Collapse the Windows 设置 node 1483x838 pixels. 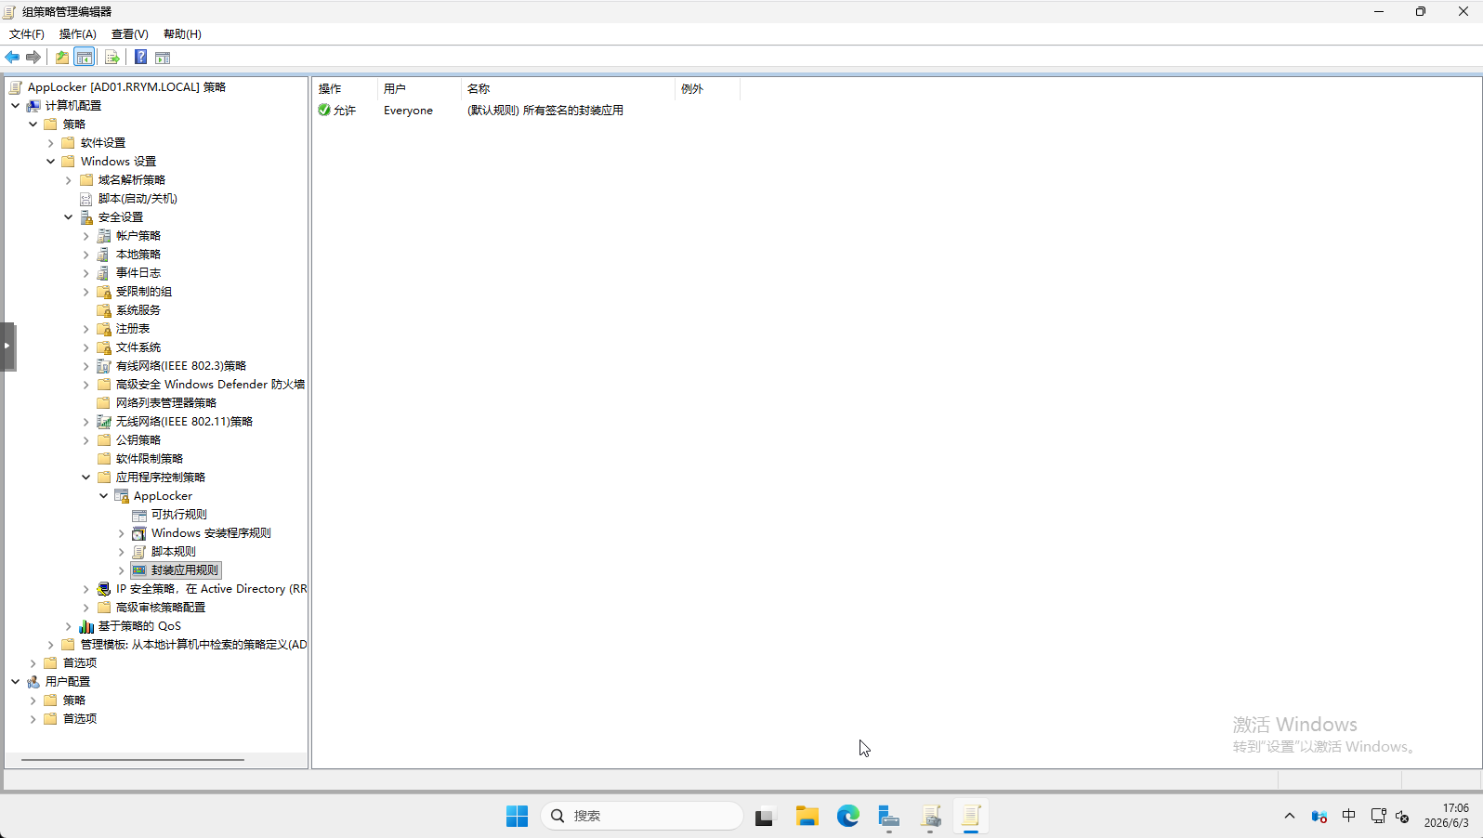[51, 162]
